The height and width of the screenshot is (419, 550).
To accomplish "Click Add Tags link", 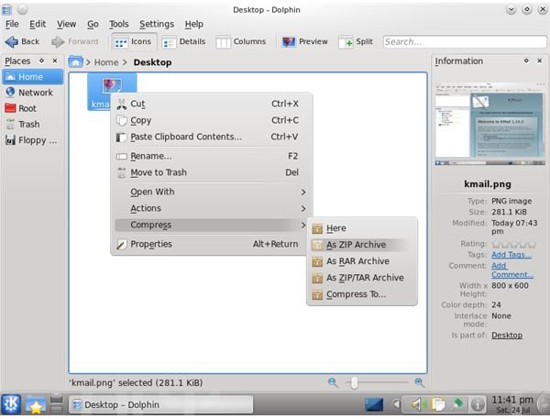I will click(x=511, y=255).
